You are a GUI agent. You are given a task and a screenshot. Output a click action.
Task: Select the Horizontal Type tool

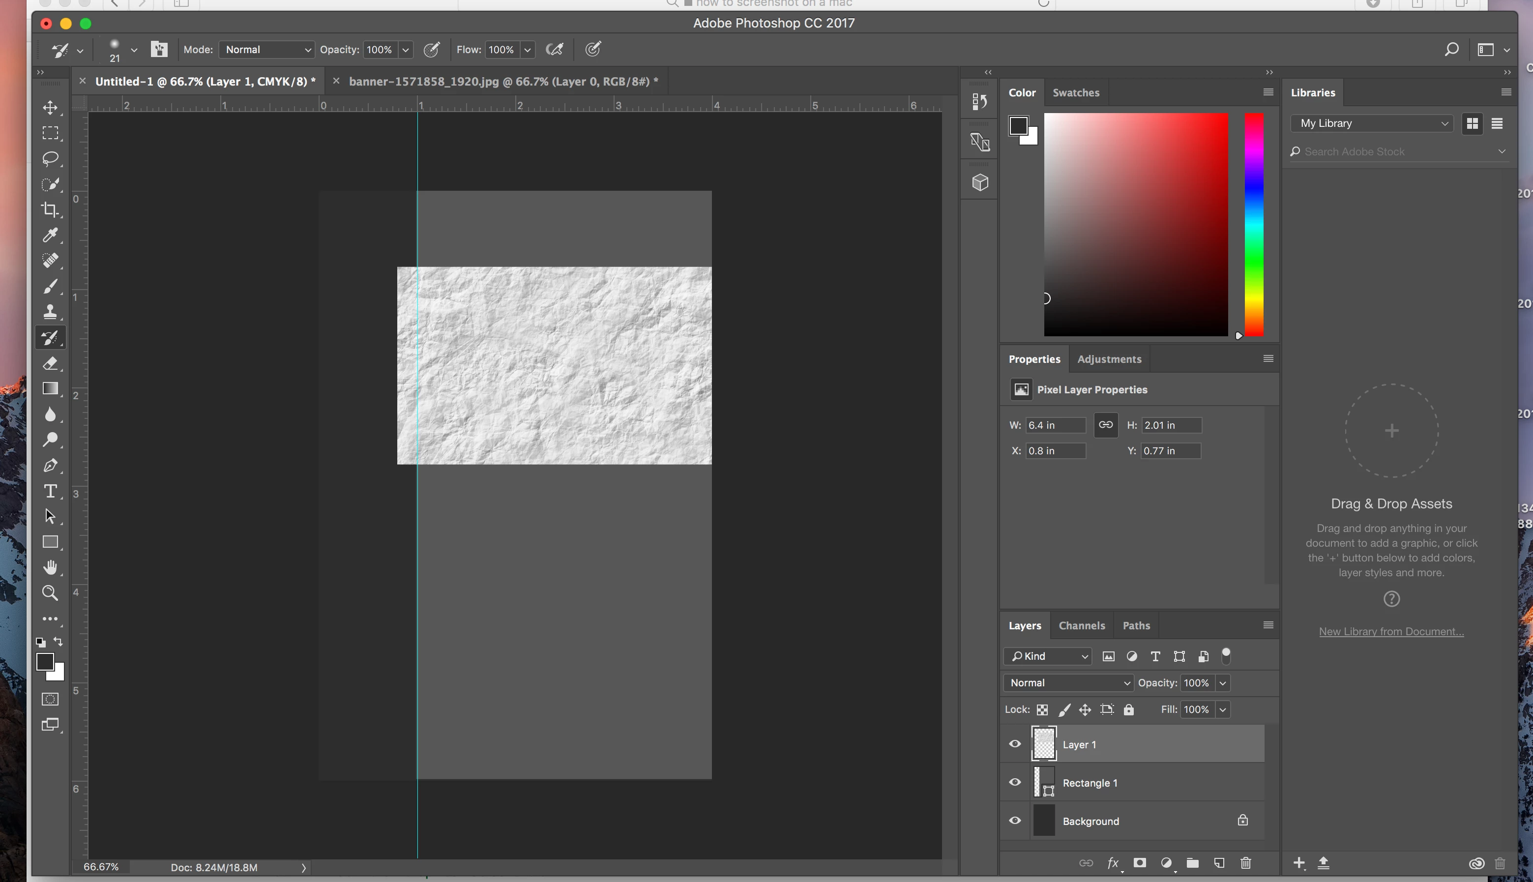point(50,491)
